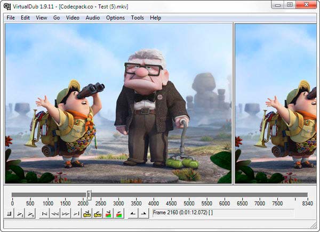320x232 pixels.
Task: Play the output video preview
Action: [30, 214]
